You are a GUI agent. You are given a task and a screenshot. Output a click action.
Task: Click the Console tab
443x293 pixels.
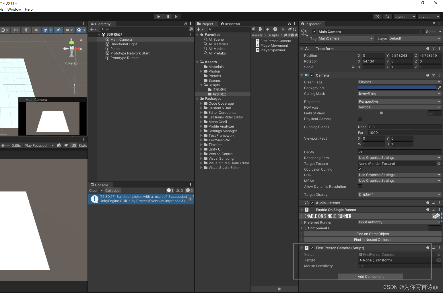click(x=99, y=185)
